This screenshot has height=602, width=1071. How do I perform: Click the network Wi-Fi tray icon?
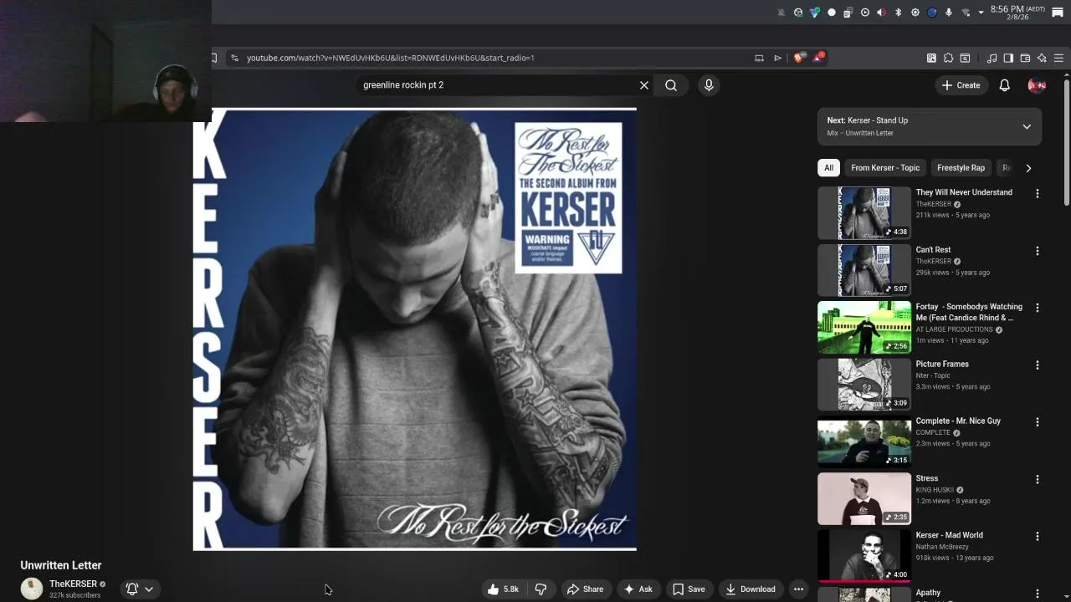click(x=966, y=13)
